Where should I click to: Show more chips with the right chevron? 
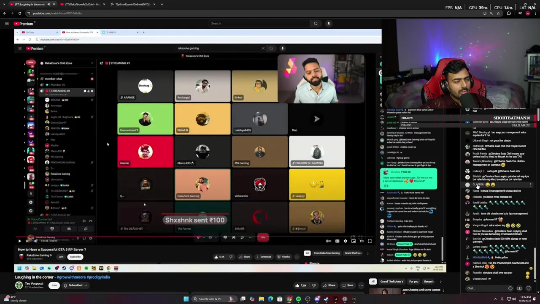coord(440,282)
